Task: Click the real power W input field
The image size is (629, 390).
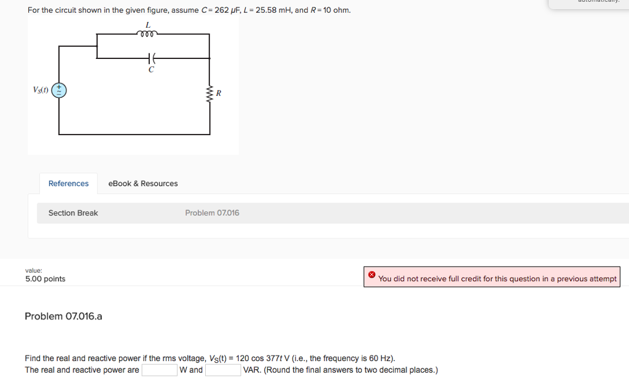Action: click(x=158, y=370)
